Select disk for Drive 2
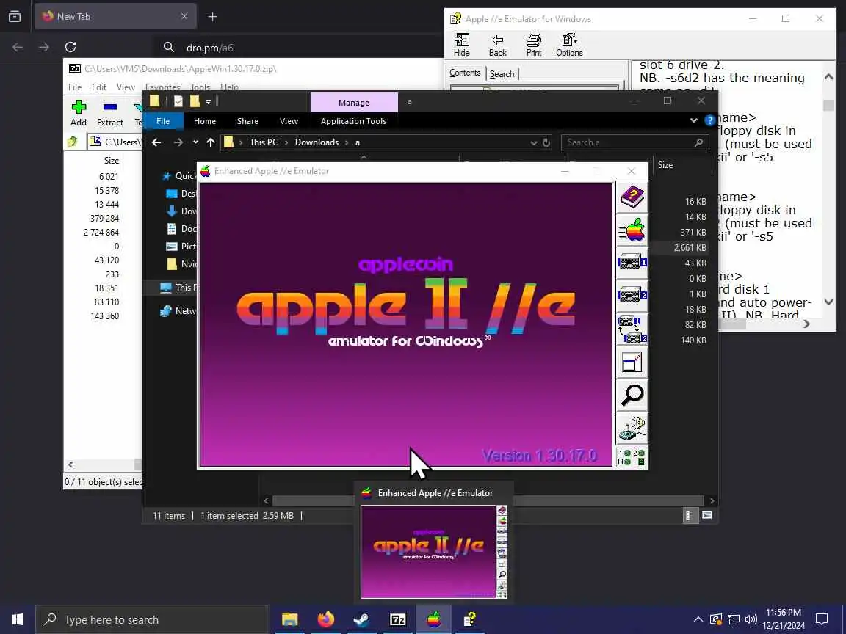This screenshot has height=634, width=846. [x=632, y=296]
